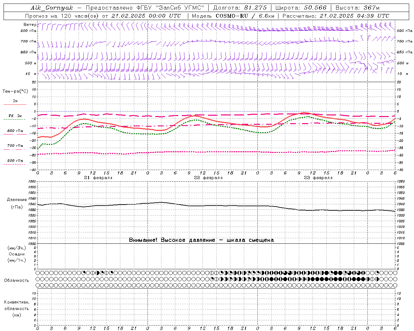Viewport: 414px width, 331px height.
Task: Select the 'Широта: 50.566' latitude value
Action: (301, 8)
